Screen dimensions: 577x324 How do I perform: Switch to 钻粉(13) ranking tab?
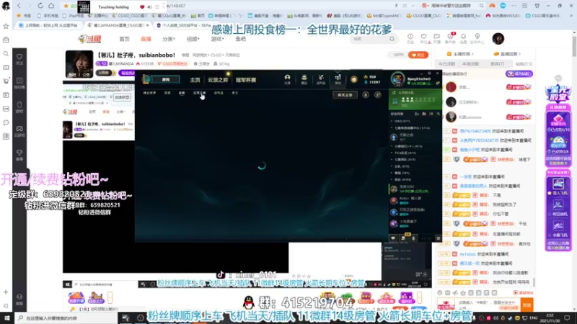coord(524,64)
